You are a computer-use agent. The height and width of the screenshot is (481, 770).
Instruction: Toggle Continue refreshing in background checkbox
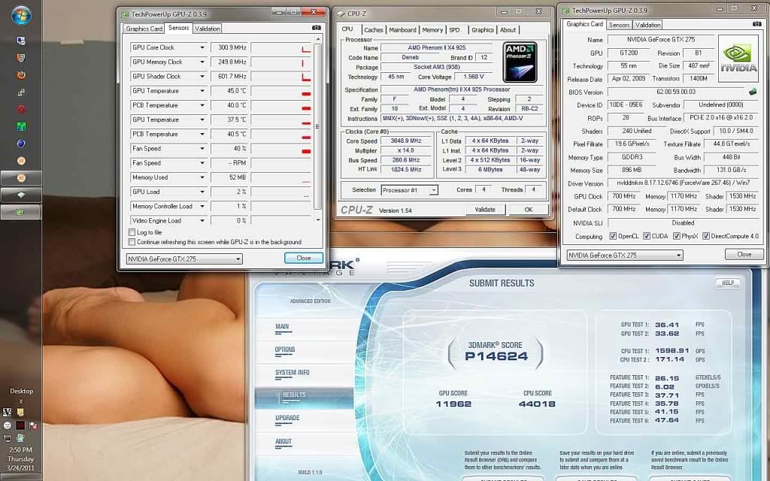click(132, 242)
